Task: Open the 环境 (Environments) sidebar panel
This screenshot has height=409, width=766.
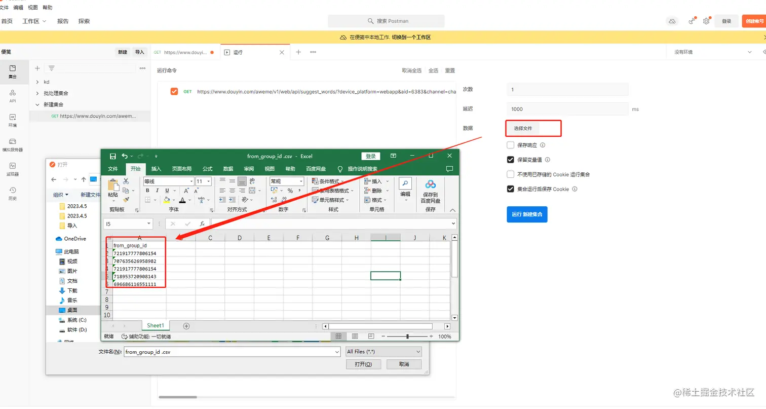Action: [13, 120]
